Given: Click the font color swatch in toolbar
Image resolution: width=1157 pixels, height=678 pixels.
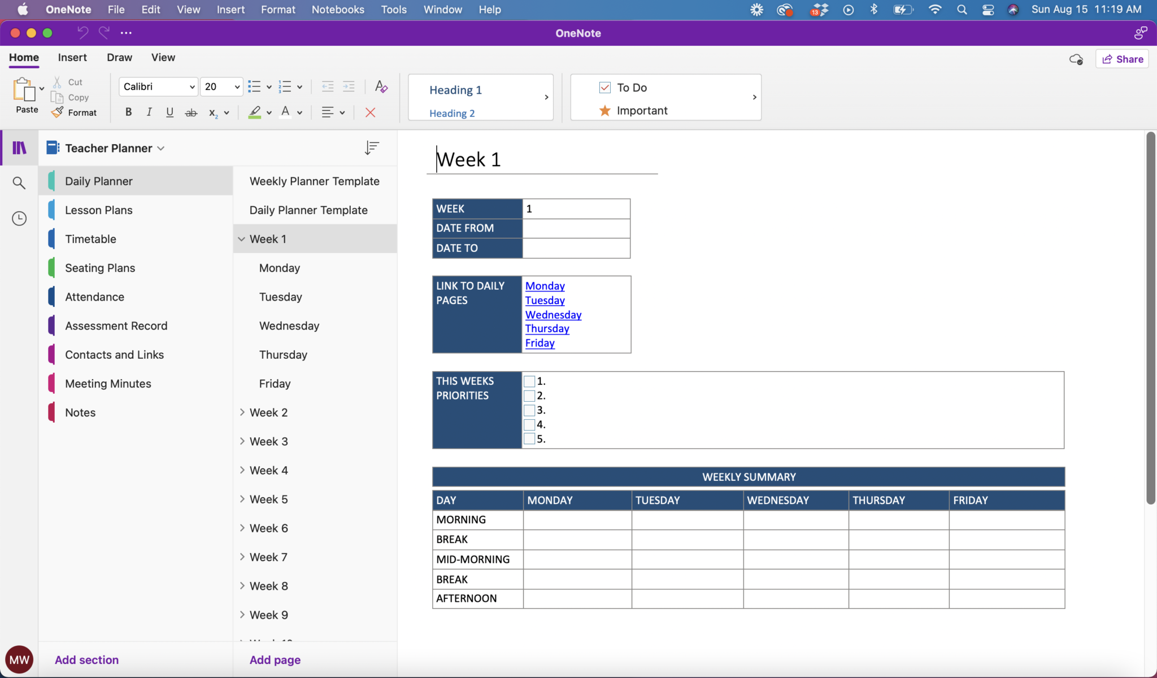Looking at the screenshot, I should click(x=285, y=112).
